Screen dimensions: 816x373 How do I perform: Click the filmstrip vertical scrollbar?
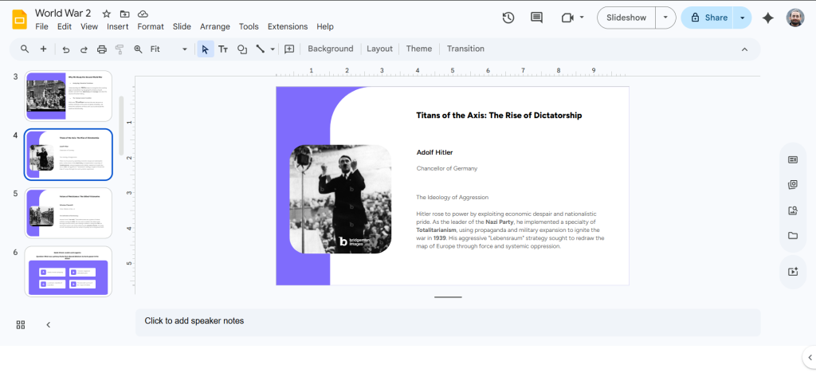[x=121, y=126]
